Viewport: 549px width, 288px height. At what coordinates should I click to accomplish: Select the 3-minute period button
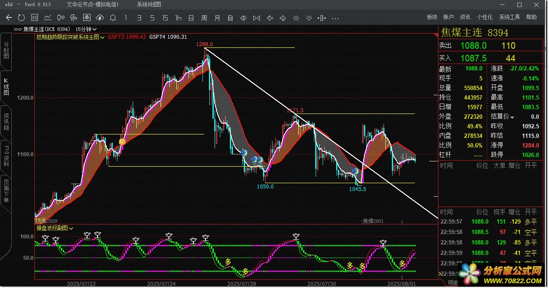[x=139, y=18]
